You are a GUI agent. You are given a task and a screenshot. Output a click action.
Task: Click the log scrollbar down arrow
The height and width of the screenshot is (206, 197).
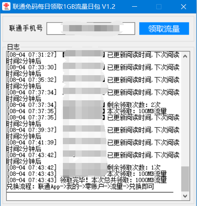185,196
